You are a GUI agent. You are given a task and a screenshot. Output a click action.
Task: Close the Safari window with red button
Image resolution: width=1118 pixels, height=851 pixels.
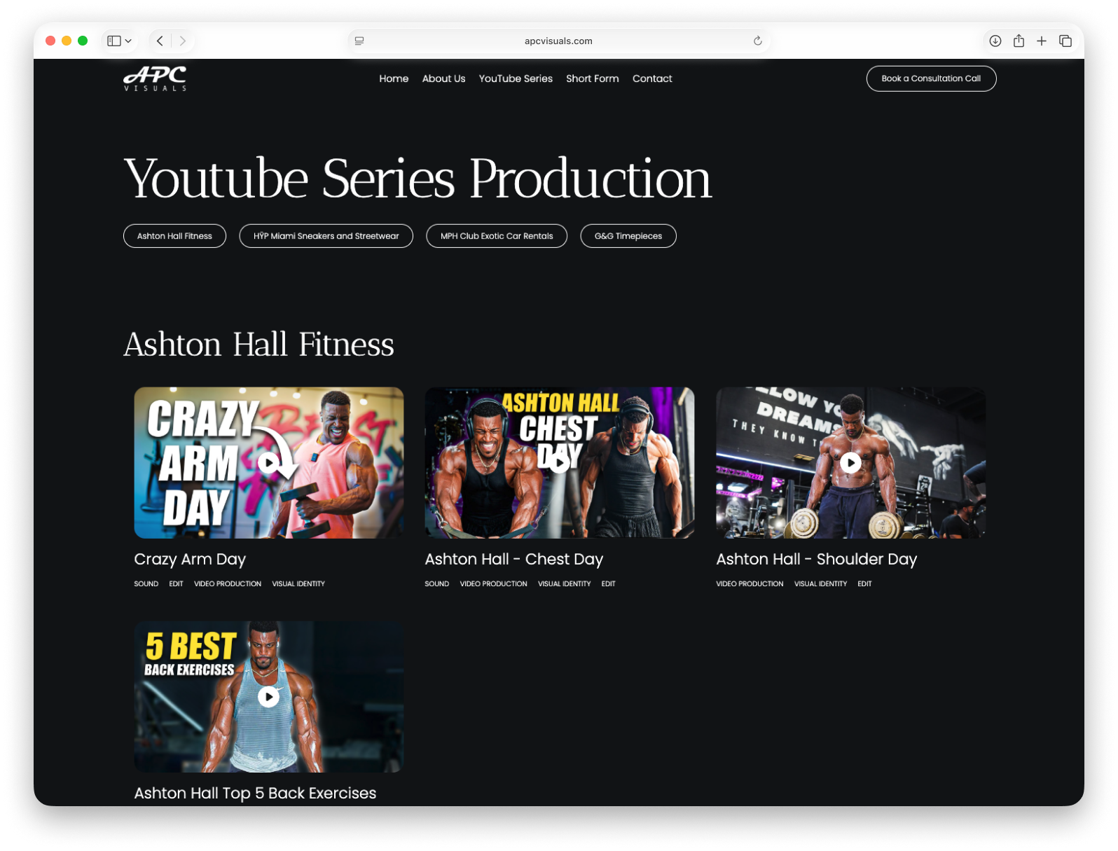click(50, 41)
